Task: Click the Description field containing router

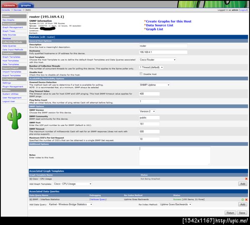Action: tap(163, 46)
